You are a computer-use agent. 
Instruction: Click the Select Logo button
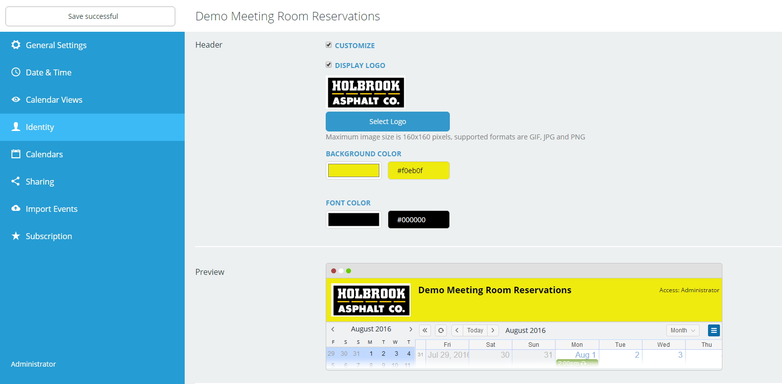[x=388, y=122]
